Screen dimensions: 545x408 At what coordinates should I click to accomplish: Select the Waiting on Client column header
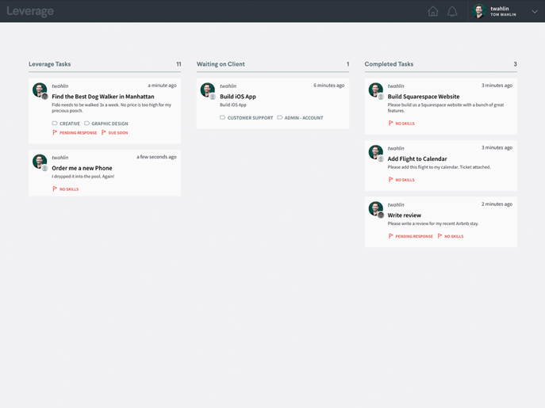pyautogui.click(x=221, y=64)
